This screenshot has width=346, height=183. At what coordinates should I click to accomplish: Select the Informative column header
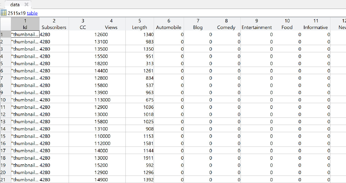pos(315,24)
